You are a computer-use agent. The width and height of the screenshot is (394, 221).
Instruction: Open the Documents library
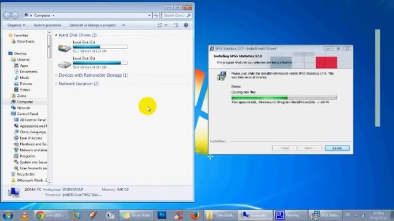(29, 72)
